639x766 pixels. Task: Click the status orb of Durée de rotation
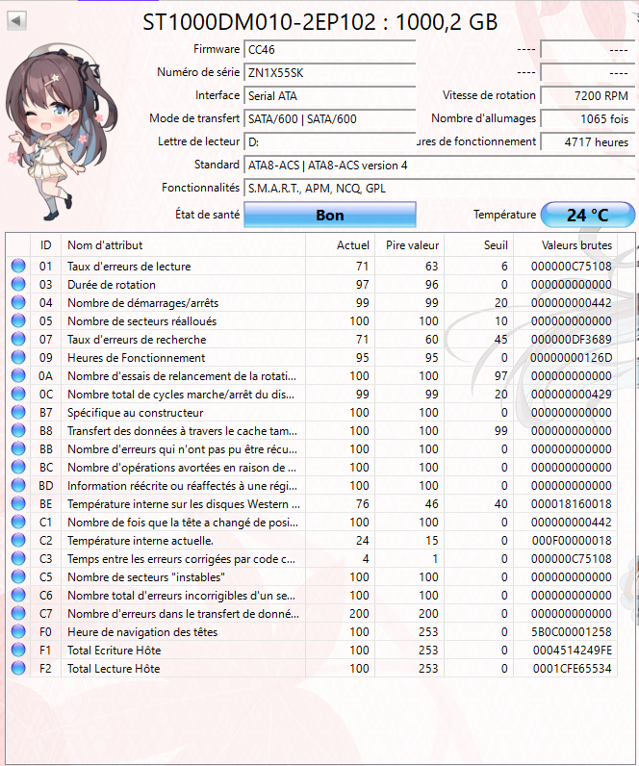pyautogui.click(x=18, y=284)
